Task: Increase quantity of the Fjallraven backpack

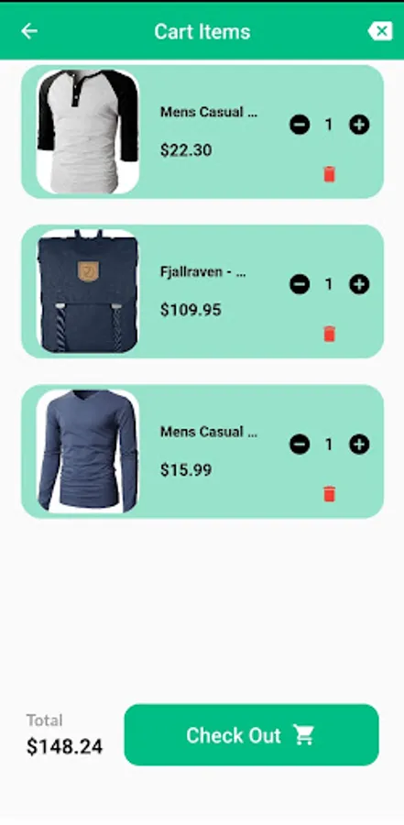Action: point(359,285)
